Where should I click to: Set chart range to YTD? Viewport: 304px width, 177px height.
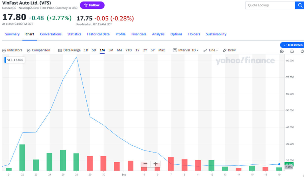point(128,50)
